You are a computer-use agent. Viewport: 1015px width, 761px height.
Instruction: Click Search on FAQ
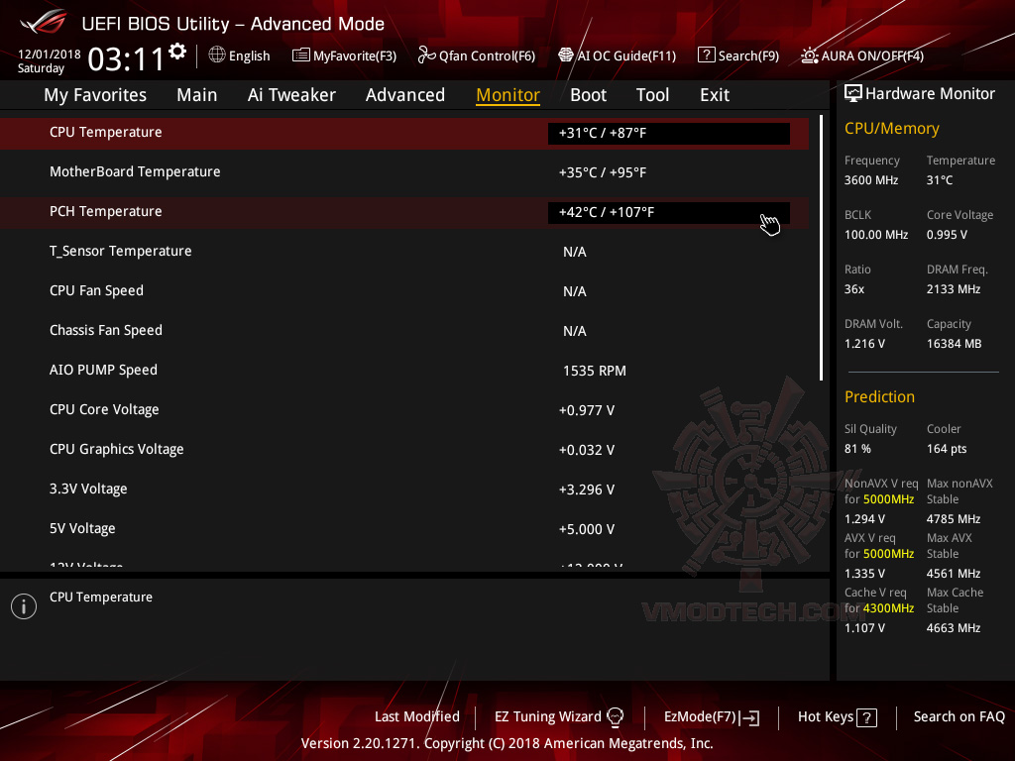[x=959, y=716]
